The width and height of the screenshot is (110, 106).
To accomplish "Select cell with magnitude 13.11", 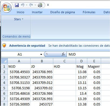I will (81, 83).
